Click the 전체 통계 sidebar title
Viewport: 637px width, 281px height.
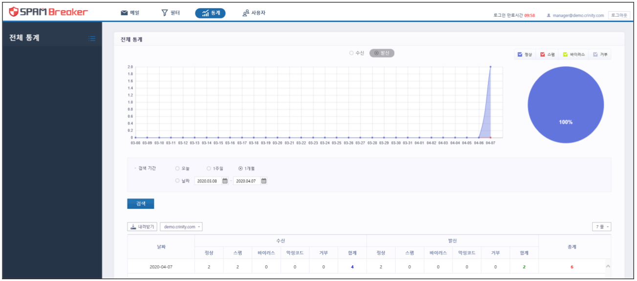tap(24, 38)
